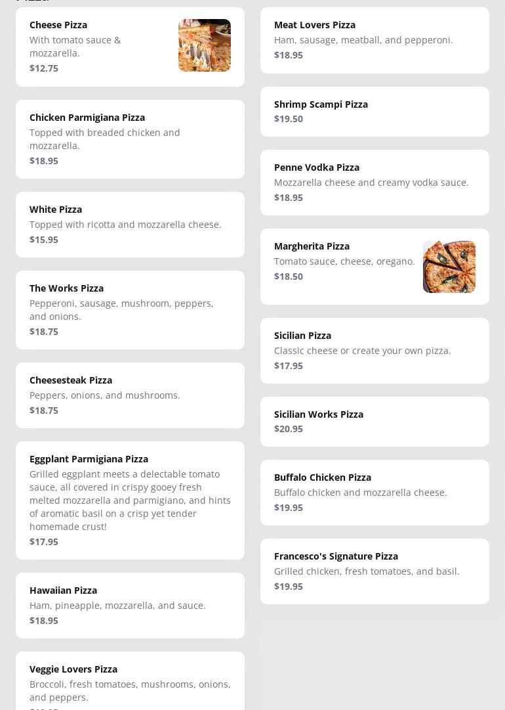Select the Hawaiian Pizza card
Image resolution: width=505 pixels, height=710 pixels.
pos(131,606)
